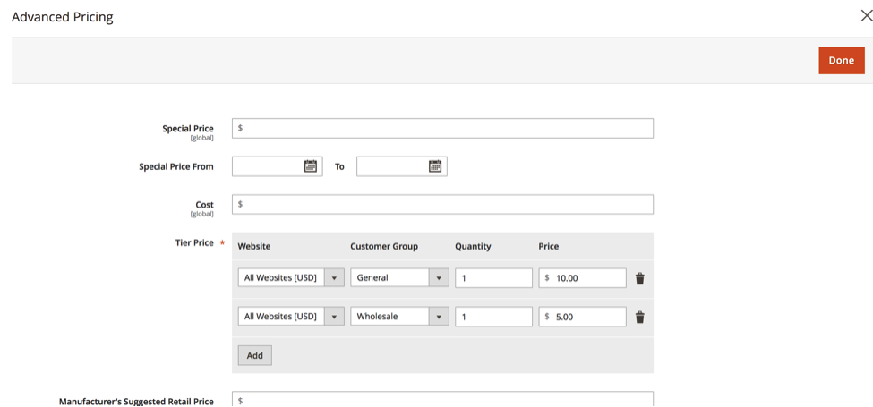This screenshot has height=407, width=873.
Task: Open the Special Price From calendar picker
Action: click(x=310, y=166)
